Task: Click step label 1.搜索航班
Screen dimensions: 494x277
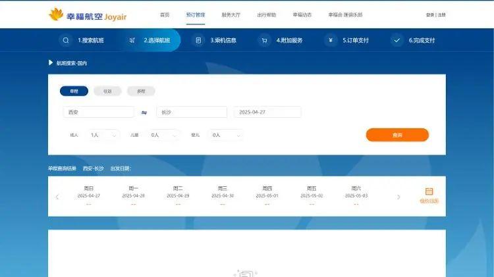Action: 91,40
